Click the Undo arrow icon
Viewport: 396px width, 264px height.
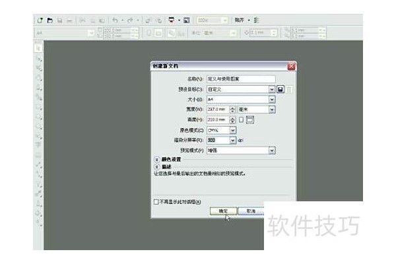point(115,20)
